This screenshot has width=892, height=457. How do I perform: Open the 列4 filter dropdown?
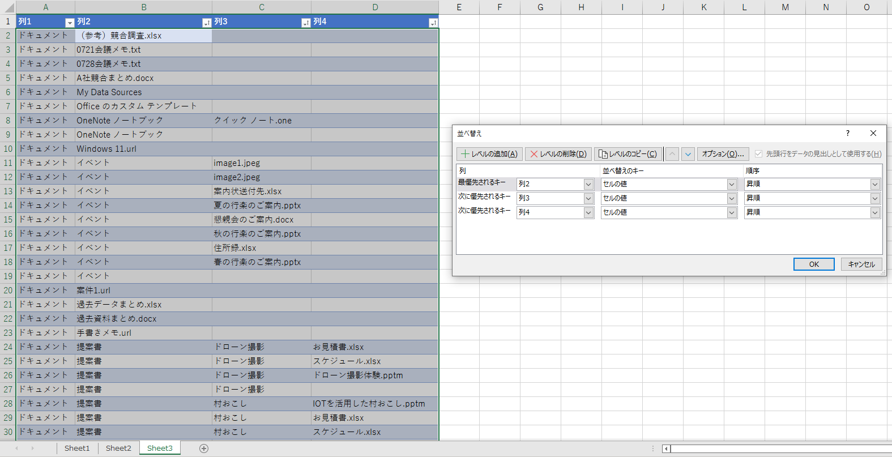(x=433, y=23)
